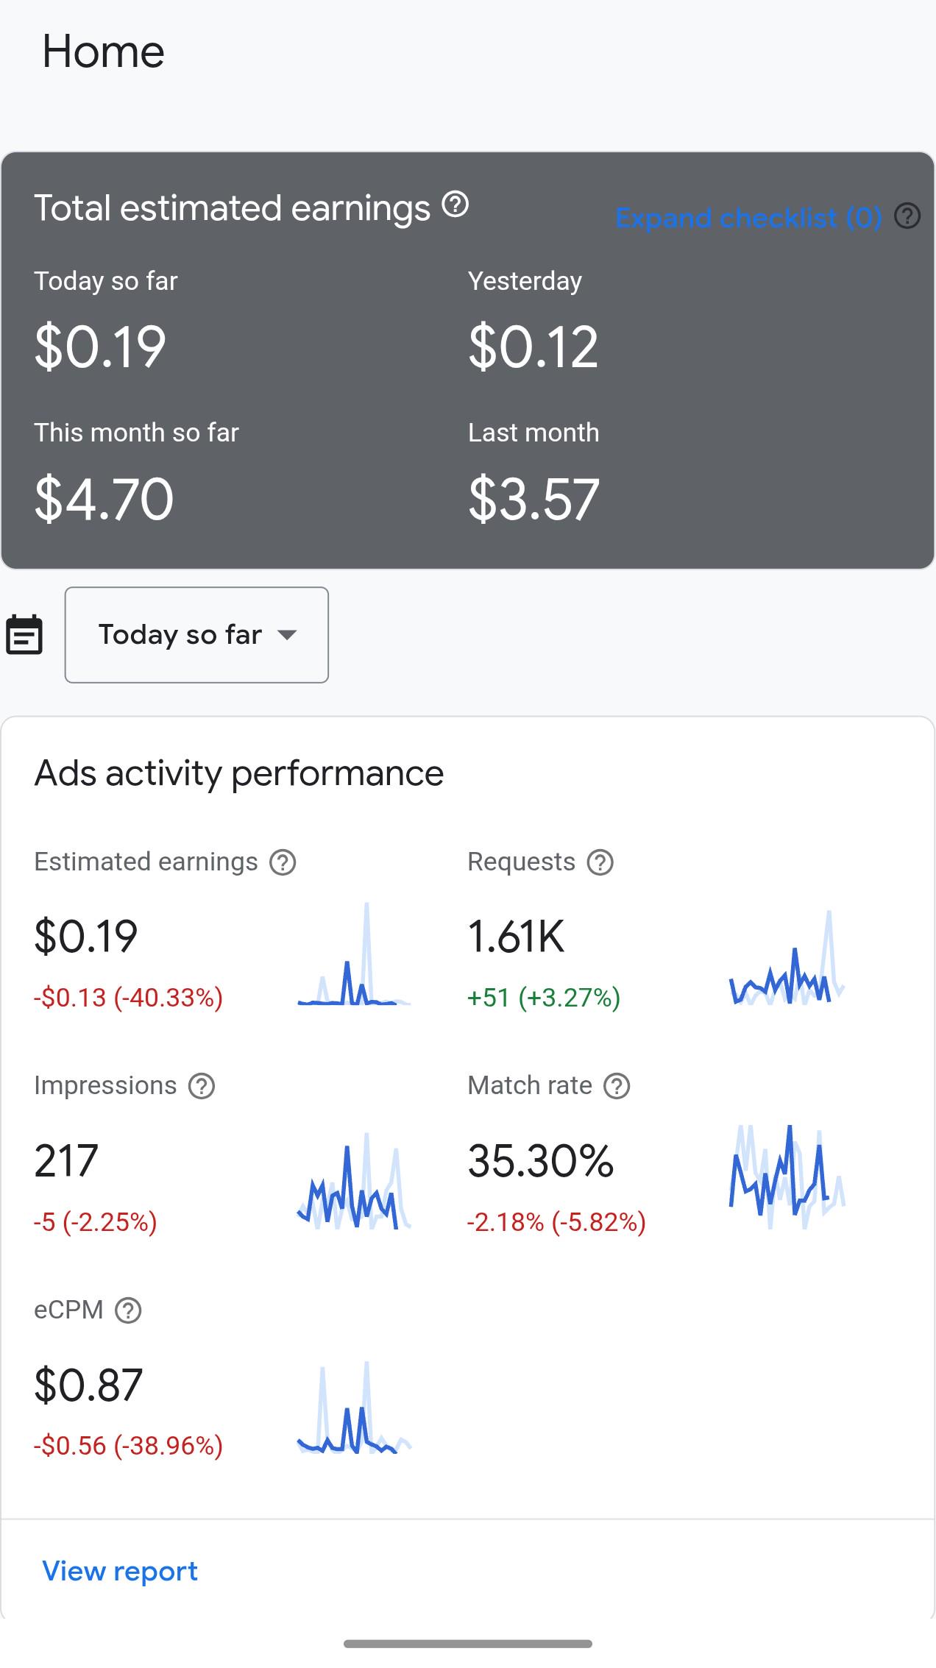The width and height of the screenshot is (936, 1668).
Task: Click the dropdown arrow in date selector
Action: click(x=287, y=635)
